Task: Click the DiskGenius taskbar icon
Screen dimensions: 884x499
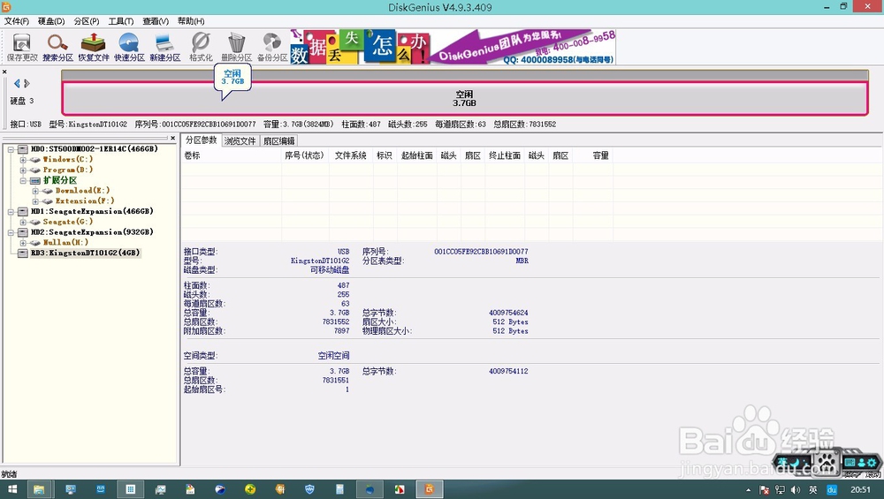Action: [430, 489]
